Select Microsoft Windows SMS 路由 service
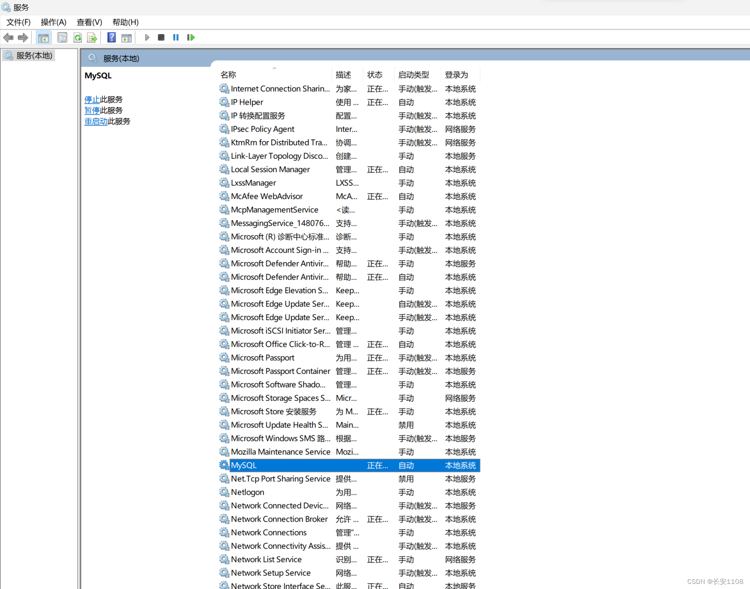Image resolution: width=750 pixels, height=589 pixels. point(350,438)
